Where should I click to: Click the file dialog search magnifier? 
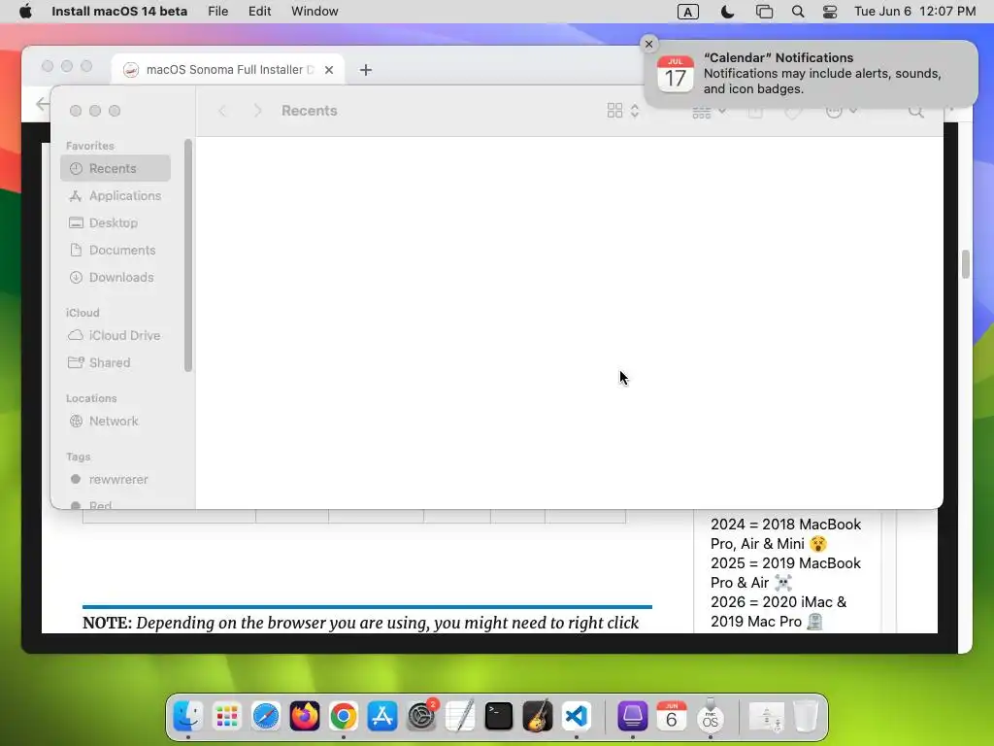pos(916,112)
